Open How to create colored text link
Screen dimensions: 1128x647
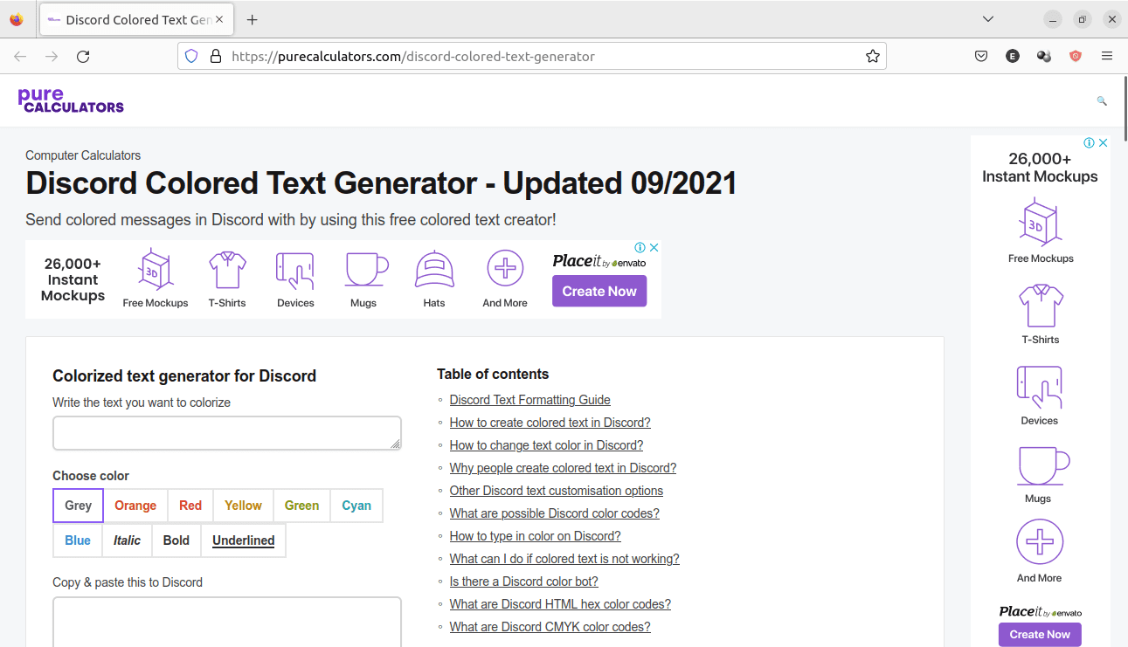(550, 423)
